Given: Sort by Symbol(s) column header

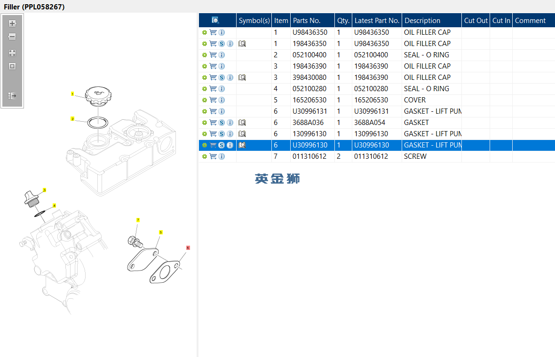Looking at the screenshot, I should (254, 21).
